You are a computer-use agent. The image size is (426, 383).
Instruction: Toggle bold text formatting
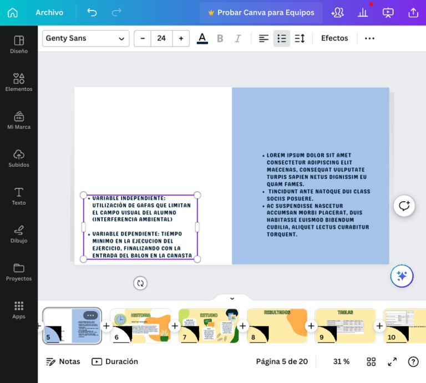[220, 38]
